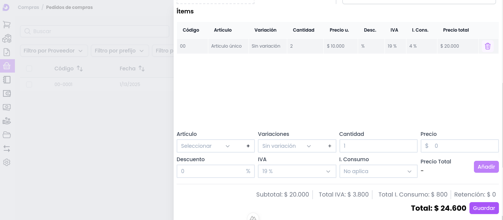Open the I. Consumo No aplica dropdown
Image resolution: width=503 pixels, height=220 pixels.
(378, 171)
